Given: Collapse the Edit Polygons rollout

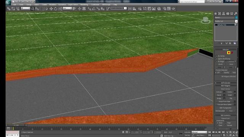Looking at the screenshot, I should click(x=226, y=86).
